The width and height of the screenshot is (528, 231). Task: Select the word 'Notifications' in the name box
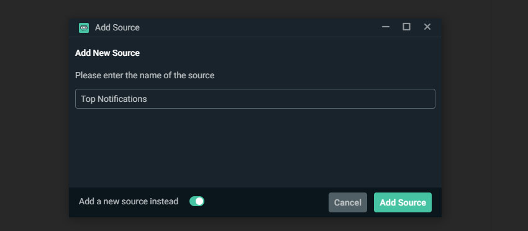pos(122,99)
